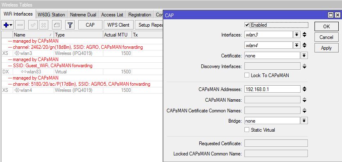The height and width of the screenshot is (162, 342).
Task: Enable Lock To CAPsMAN checkbox
Action: [x=247, y=75]
